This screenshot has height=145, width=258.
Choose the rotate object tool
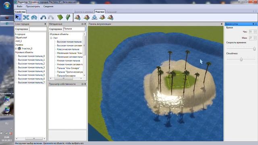[34, 17]
